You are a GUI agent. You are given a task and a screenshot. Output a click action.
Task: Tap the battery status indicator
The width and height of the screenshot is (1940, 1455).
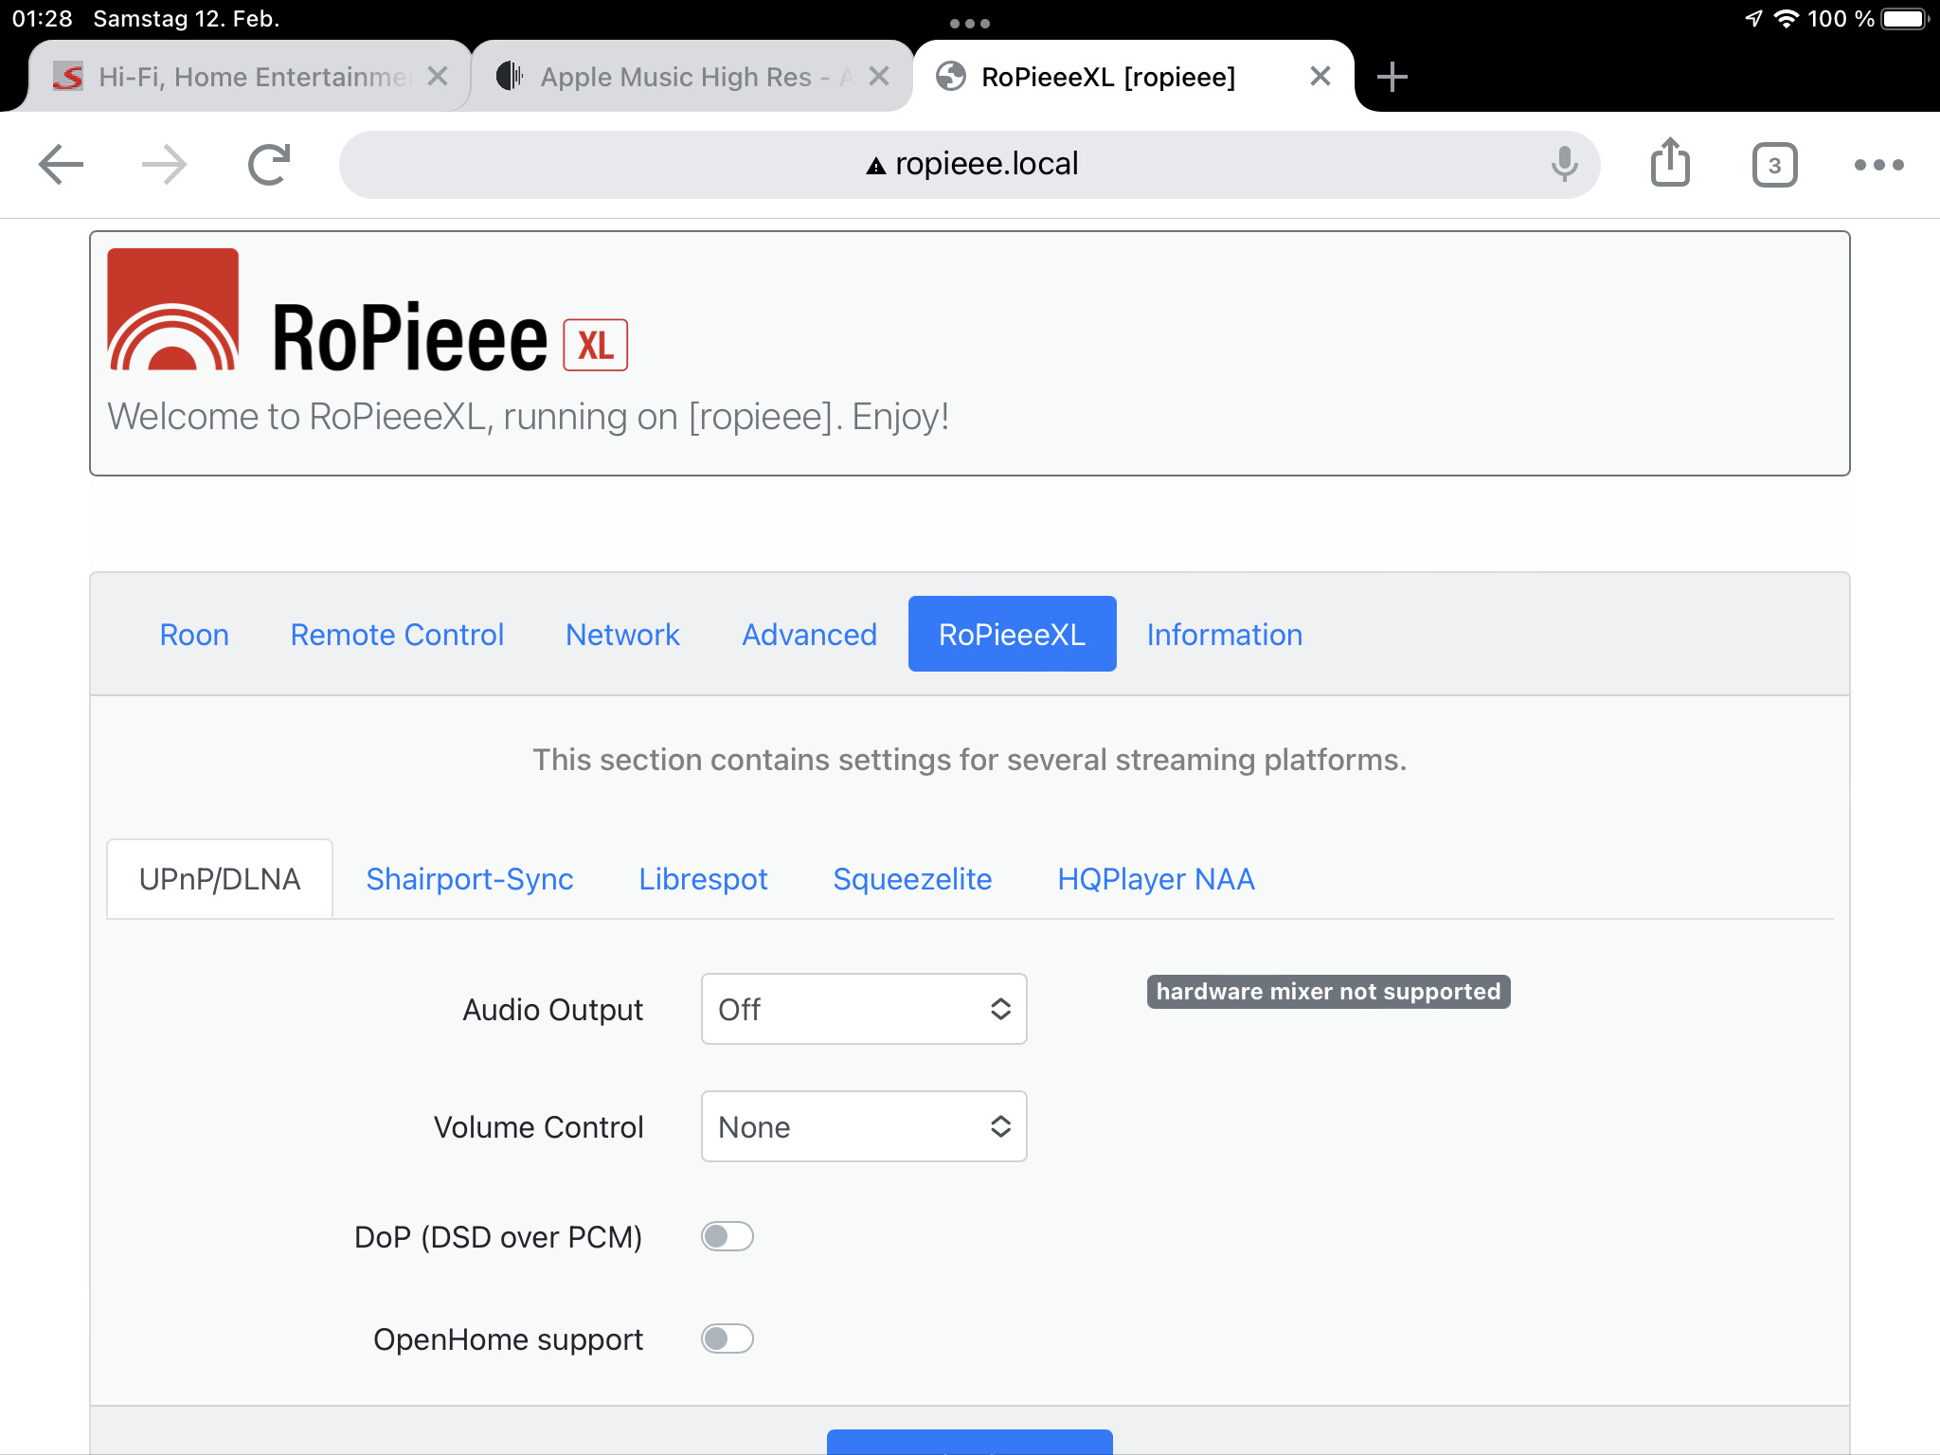pos(1905,19)
